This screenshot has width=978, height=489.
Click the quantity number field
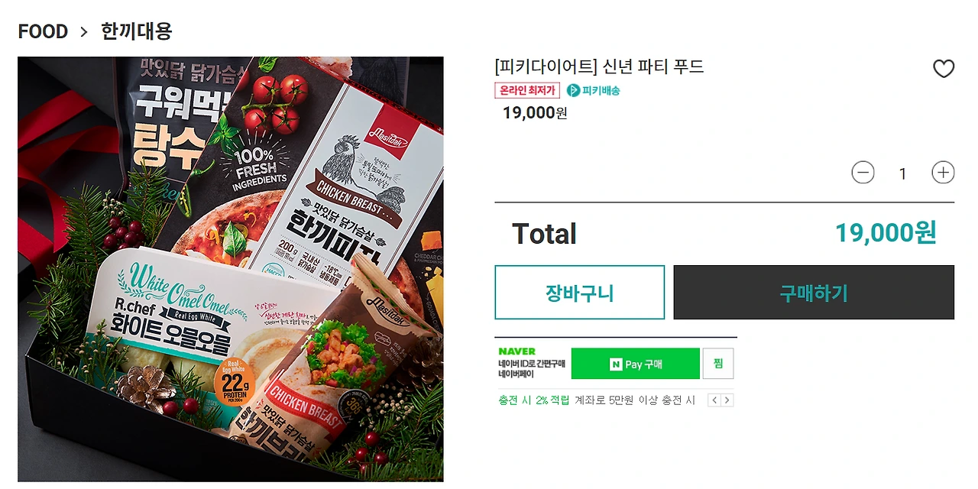tap(902, 173)
